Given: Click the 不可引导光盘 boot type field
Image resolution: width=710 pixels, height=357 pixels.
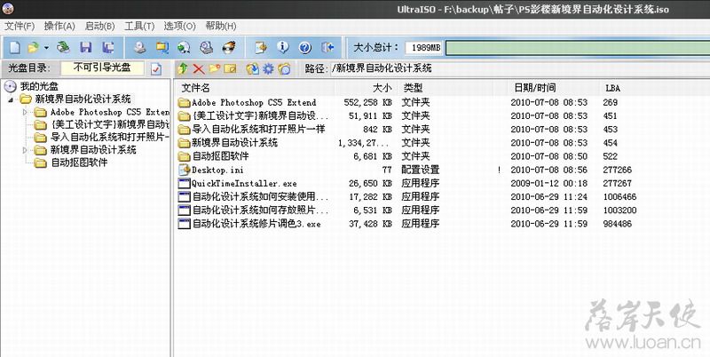Looking at the screenshot, I should (102, 68).
